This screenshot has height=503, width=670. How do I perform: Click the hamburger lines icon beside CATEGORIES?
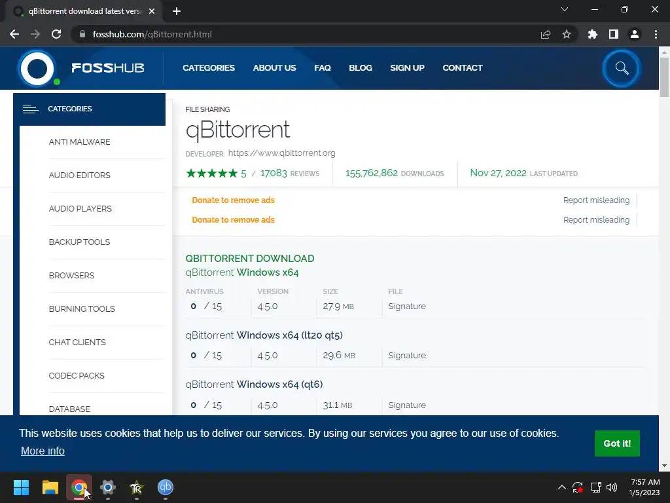tap(30, 109)
